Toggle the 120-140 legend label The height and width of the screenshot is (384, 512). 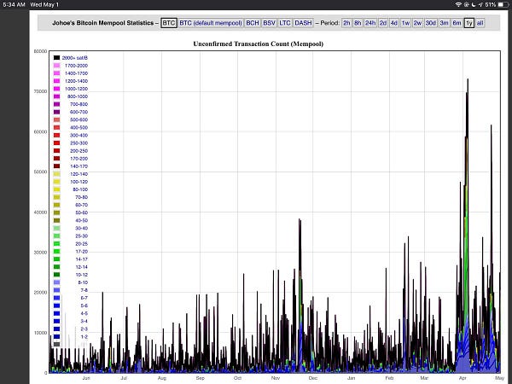coord(79,174)
